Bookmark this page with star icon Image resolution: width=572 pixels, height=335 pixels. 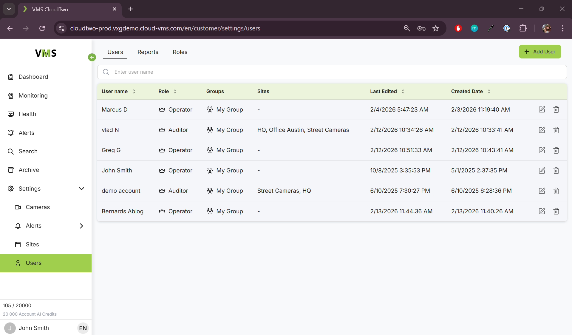point(436,28)
